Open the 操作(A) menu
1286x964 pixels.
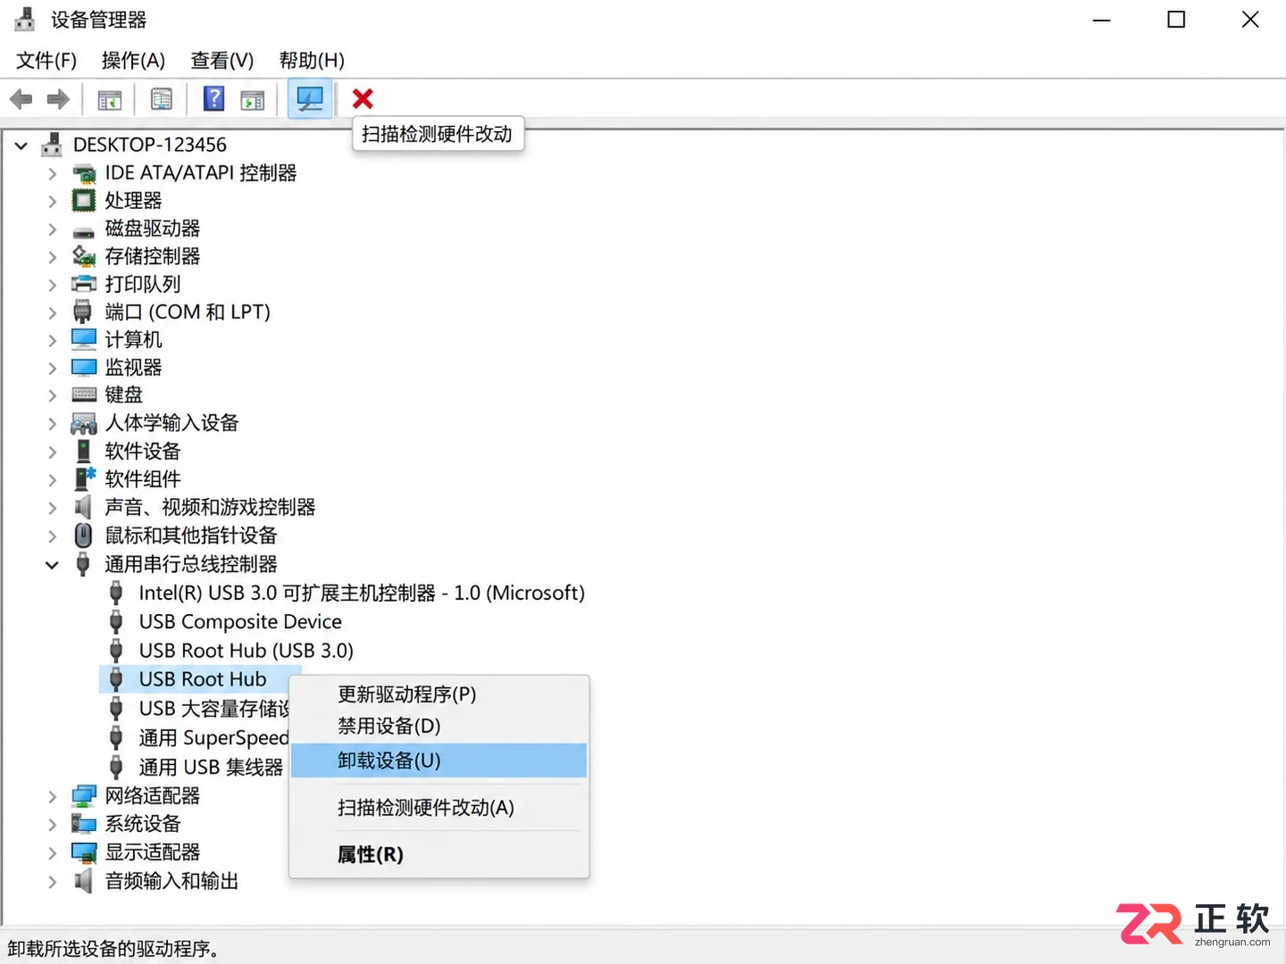[x=133, y=60]
